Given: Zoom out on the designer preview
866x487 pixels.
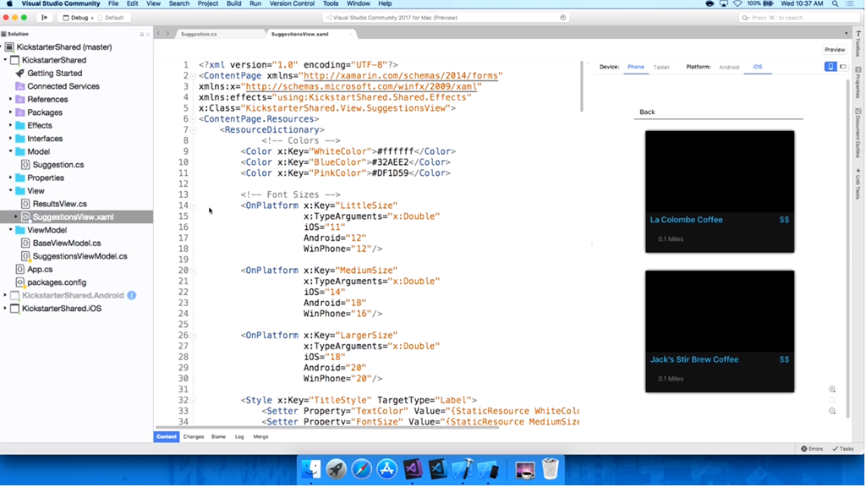Looking at the screenshot, I should (x=832, y=412).
